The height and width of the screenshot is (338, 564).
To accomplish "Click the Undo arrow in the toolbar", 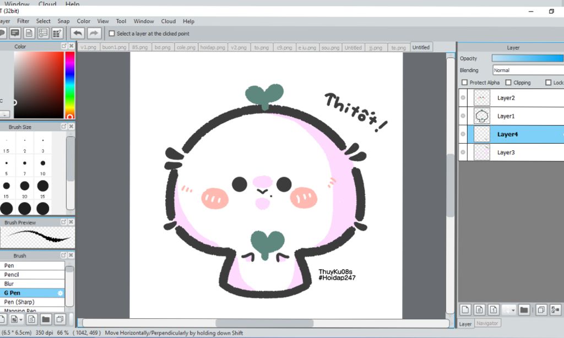I will tap(77, 34).
